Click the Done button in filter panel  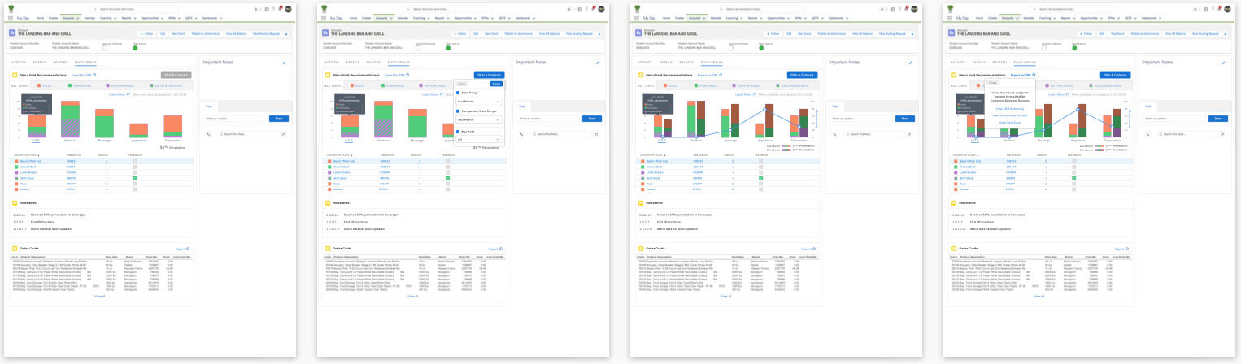tap(496, 83)
